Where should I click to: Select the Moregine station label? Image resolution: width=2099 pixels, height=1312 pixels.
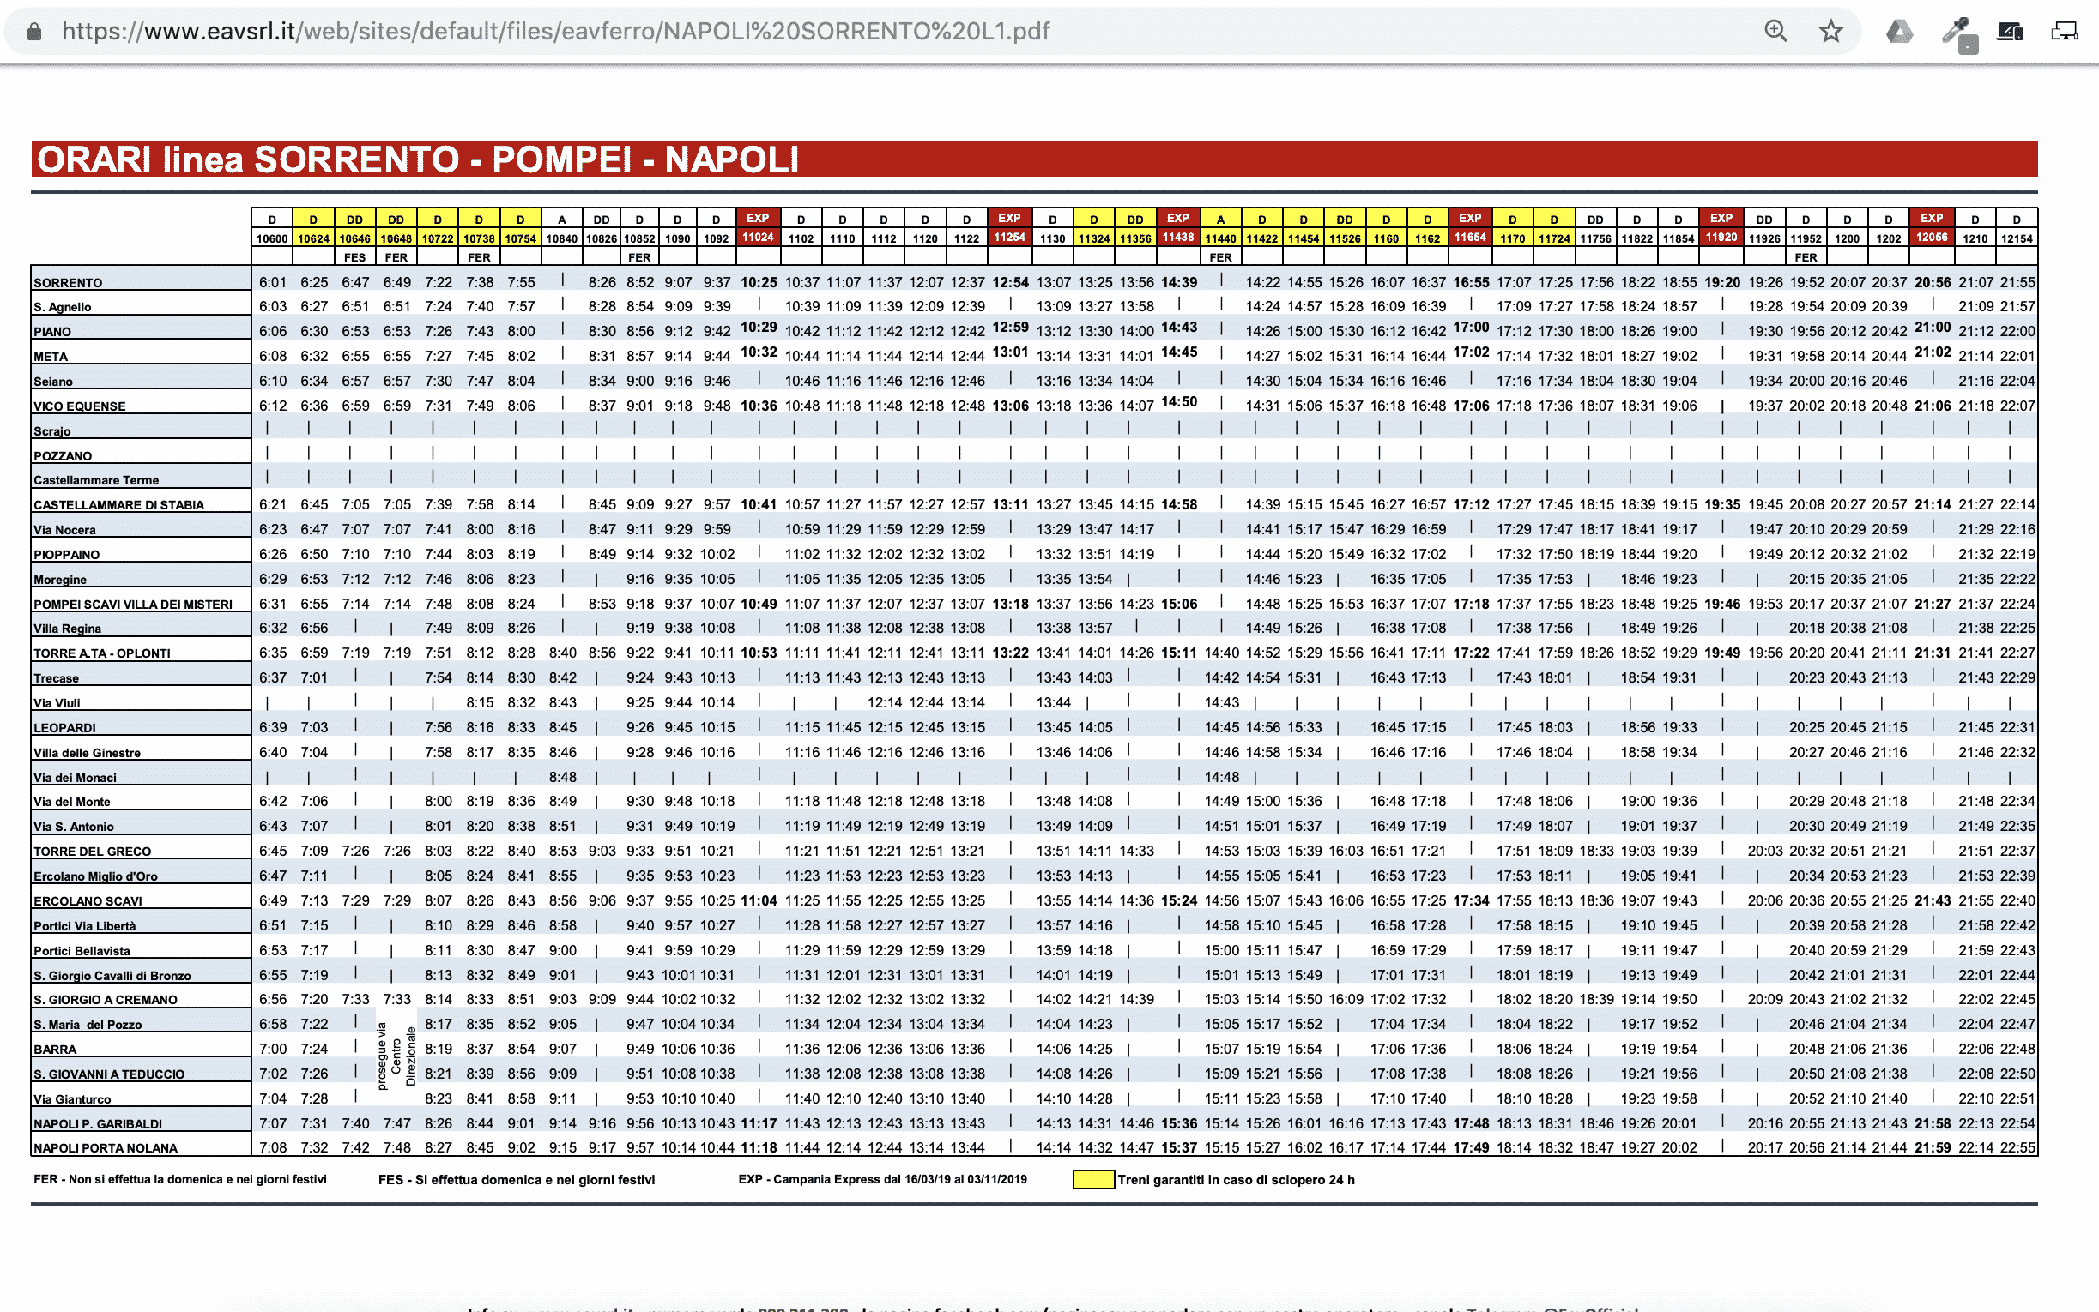tap(60, 580)
